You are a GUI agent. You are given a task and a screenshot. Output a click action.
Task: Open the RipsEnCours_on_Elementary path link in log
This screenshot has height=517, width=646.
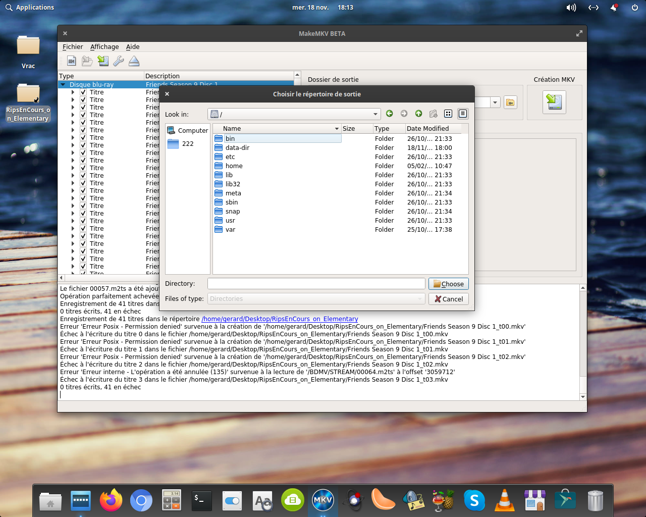coord(280,319)
